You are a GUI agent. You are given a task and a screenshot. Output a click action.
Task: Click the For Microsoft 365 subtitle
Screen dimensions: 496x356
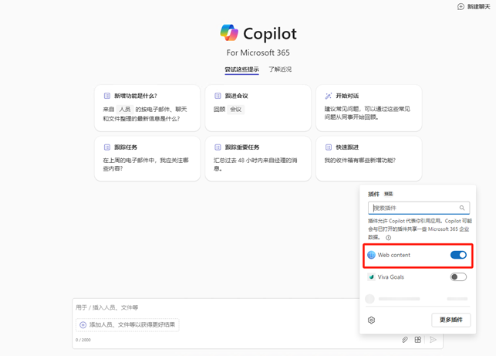(258, 53)
